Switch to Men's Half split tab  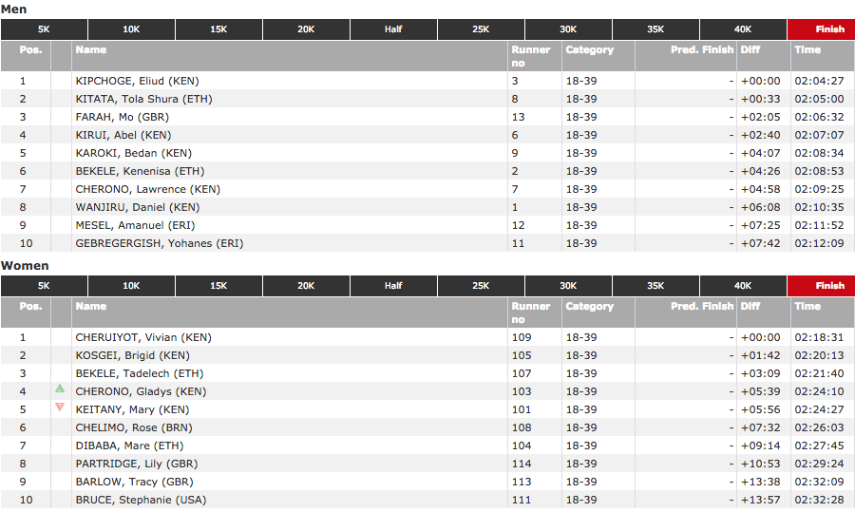[393, 29]
